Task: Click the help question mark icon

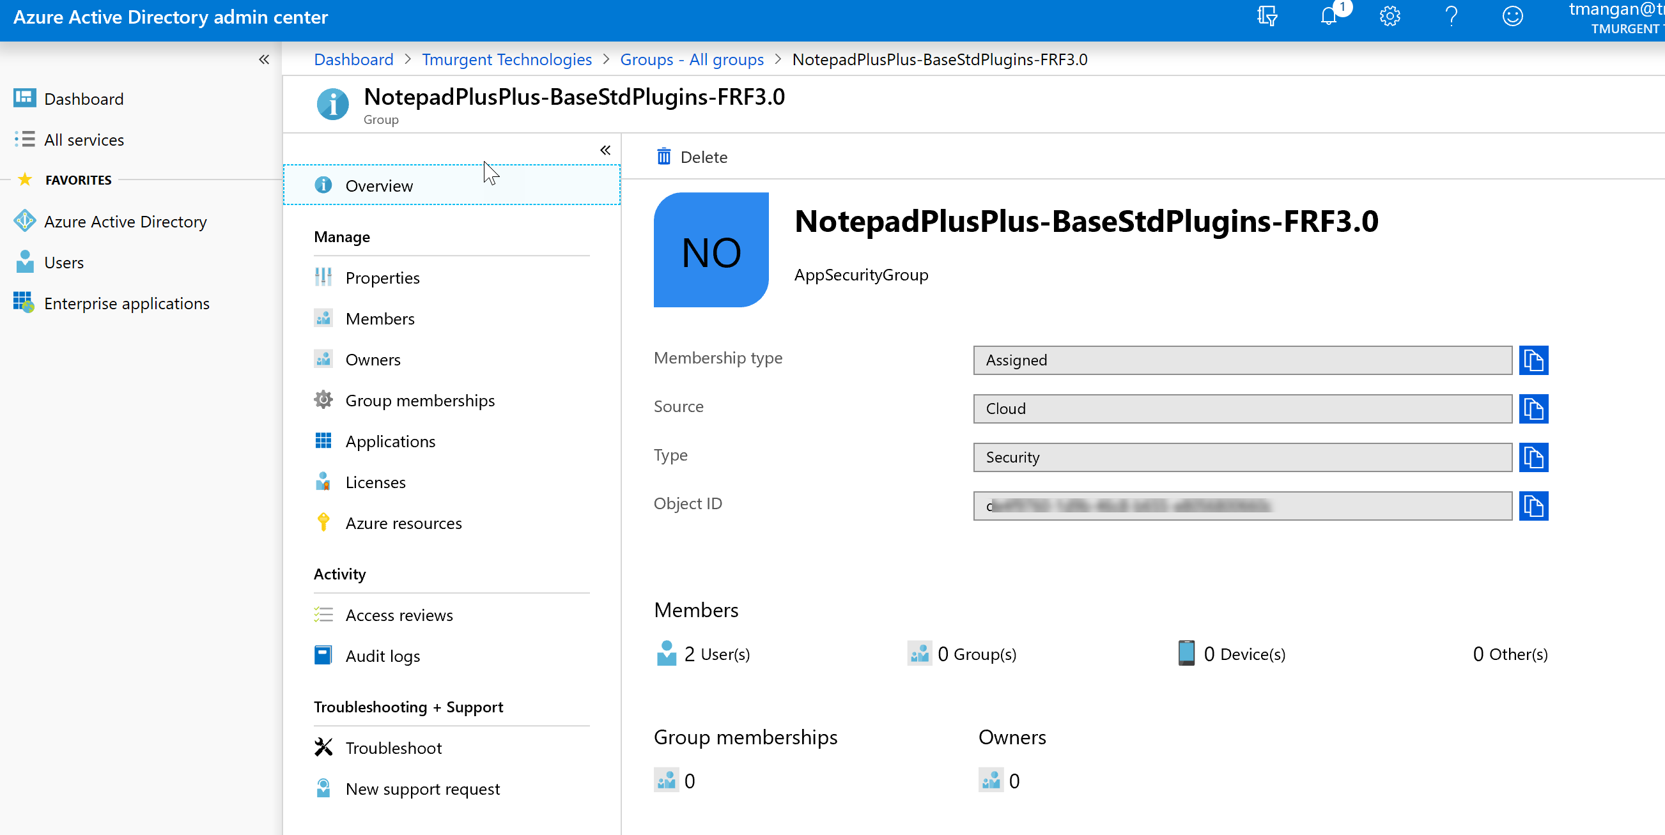Action: (1451, 17)
